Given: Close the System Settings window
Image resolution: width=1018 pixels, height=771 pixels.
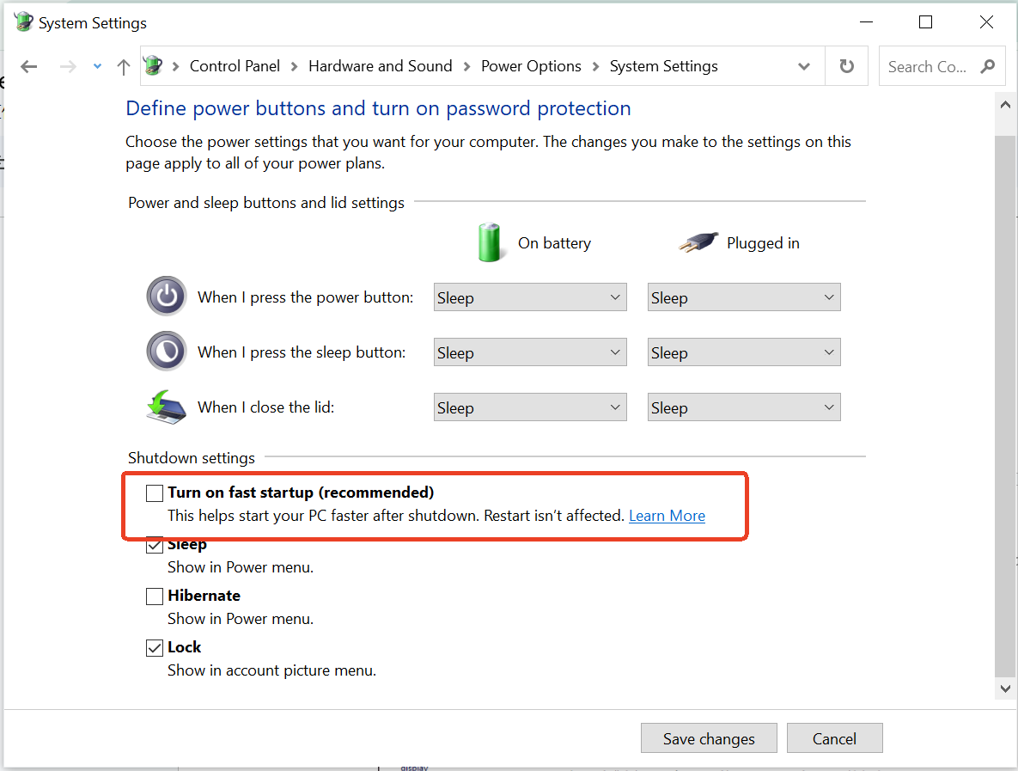Looking at the screenshot, I should coord(985,22).
